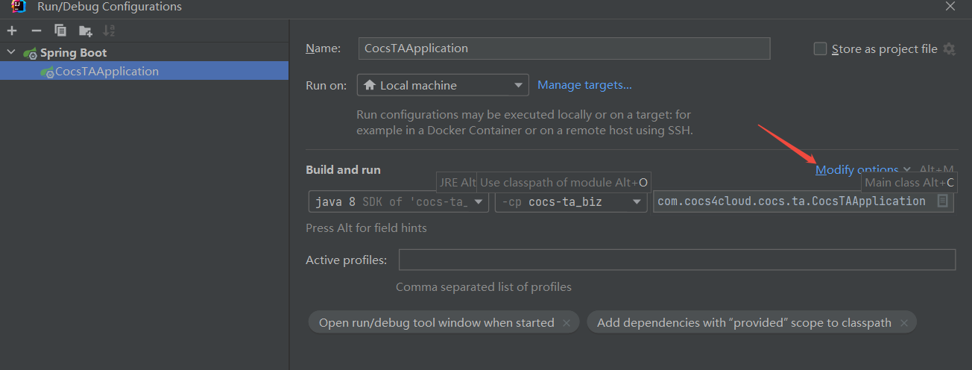This screenshot has width=972, height=370.
Task: Open the Run on Local machine dropdown
Action: point(443,85)
